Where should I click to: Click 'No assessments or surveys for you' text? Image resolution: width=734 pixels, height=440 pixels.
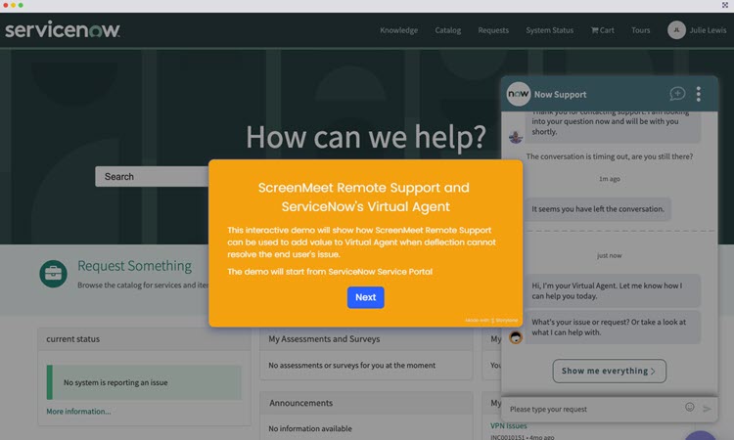(x=352, y=366)
